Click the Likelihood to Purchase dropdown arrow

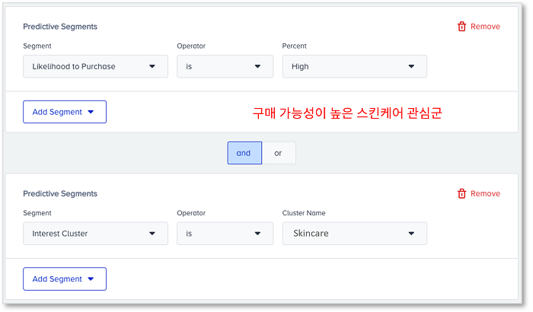pyautogui.click(x=152, y=66)
